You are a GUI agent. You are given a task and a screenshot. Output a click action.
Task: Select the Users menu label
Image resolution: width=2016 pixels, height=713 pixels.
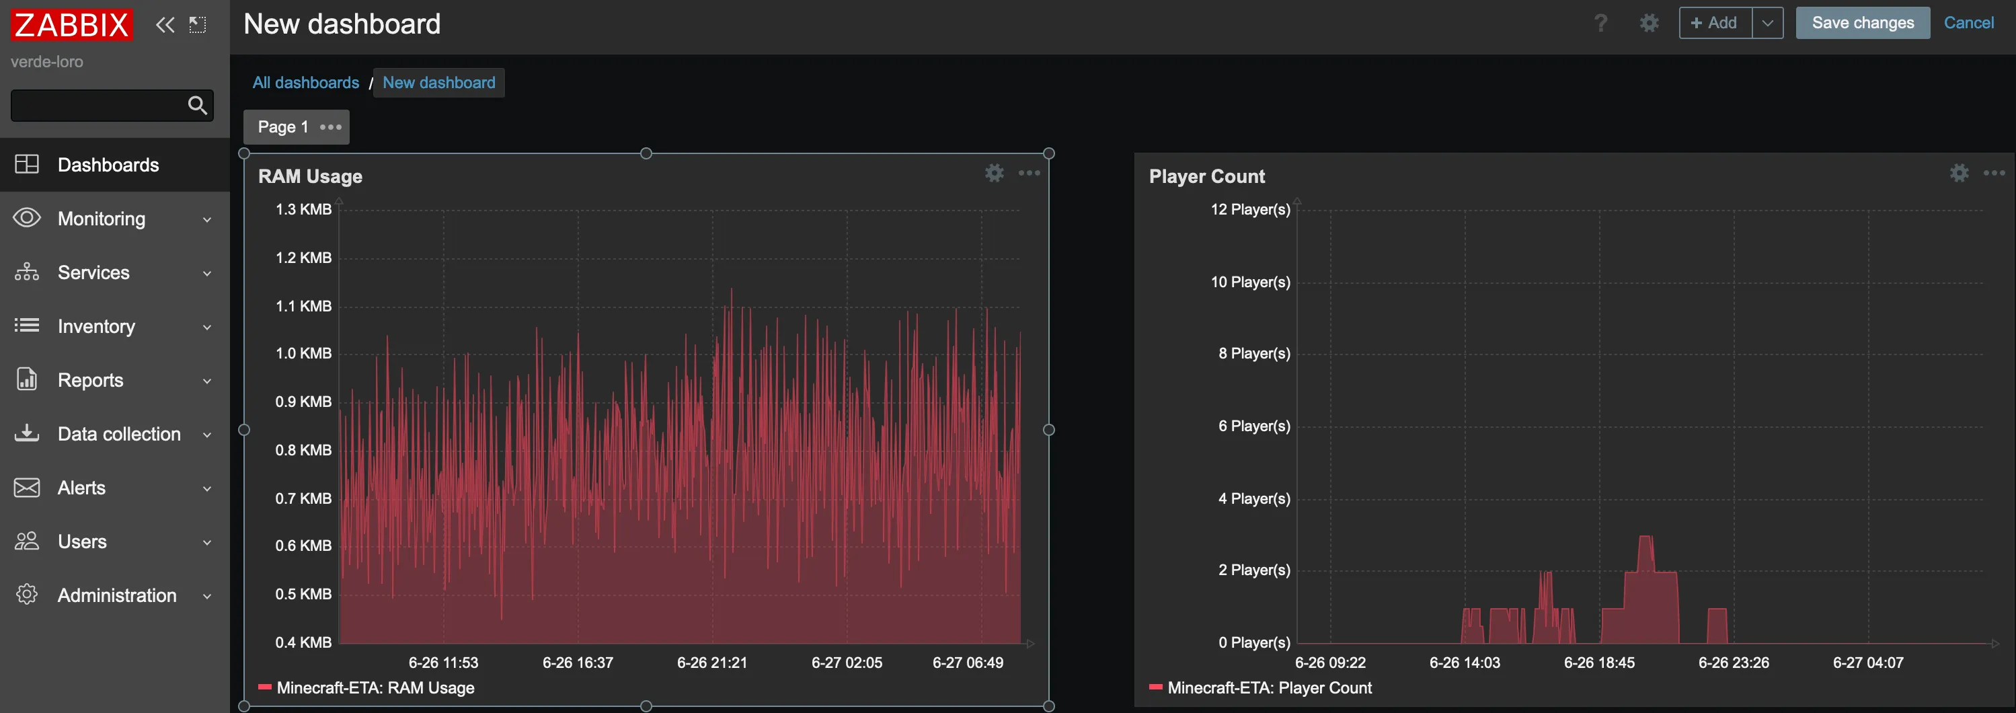[82, 541]
